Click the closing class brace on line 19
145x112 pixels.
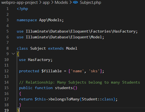[x=18, y=110]
